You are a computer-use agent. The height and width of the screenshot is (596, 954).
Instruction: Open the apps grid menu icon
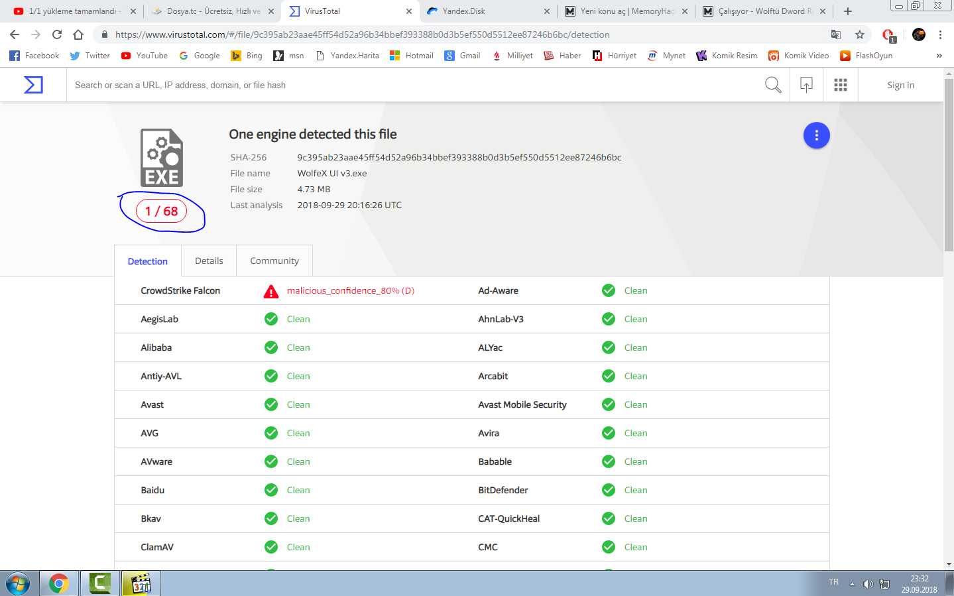pyautogui.click(x=841, y=85)
